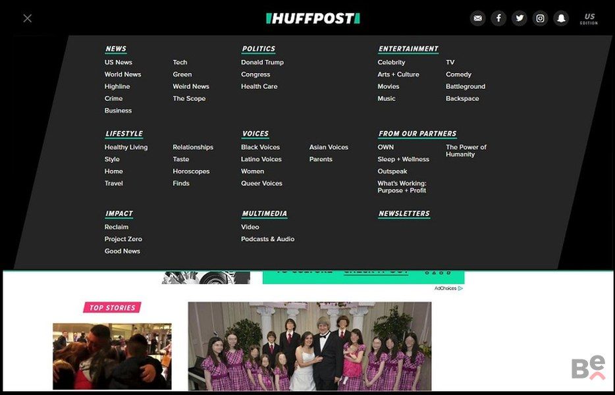Open Sleep + Wellness
615x395 pixels.
(x=403, y=159)
